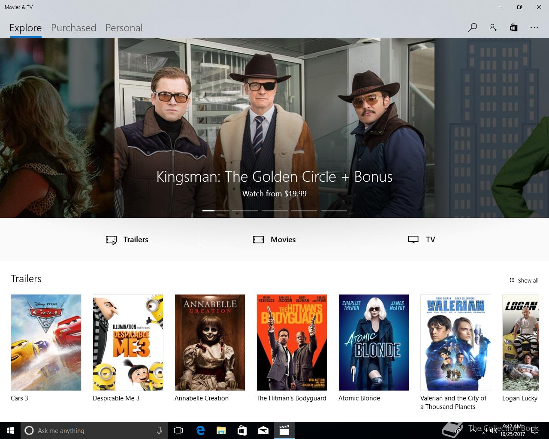
Task: Click the Despicable Me 3 title text
Action: coord(116,398)
